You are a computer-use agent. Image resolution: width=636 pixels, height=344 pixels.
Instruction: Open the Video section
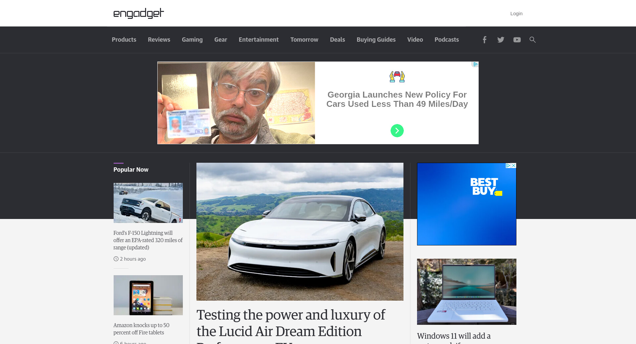(415, 40)
